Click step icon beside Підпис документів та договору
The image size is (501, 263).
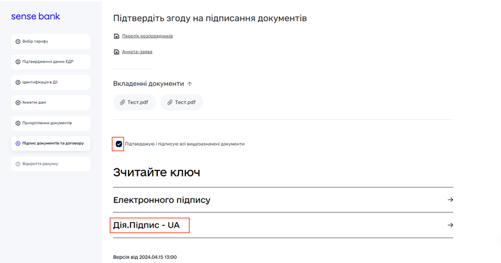click(18, 144)
